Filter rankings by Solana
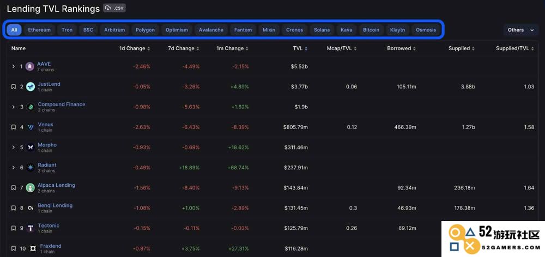545x257 pixels. pyautogui.click(x=322, y=30)
